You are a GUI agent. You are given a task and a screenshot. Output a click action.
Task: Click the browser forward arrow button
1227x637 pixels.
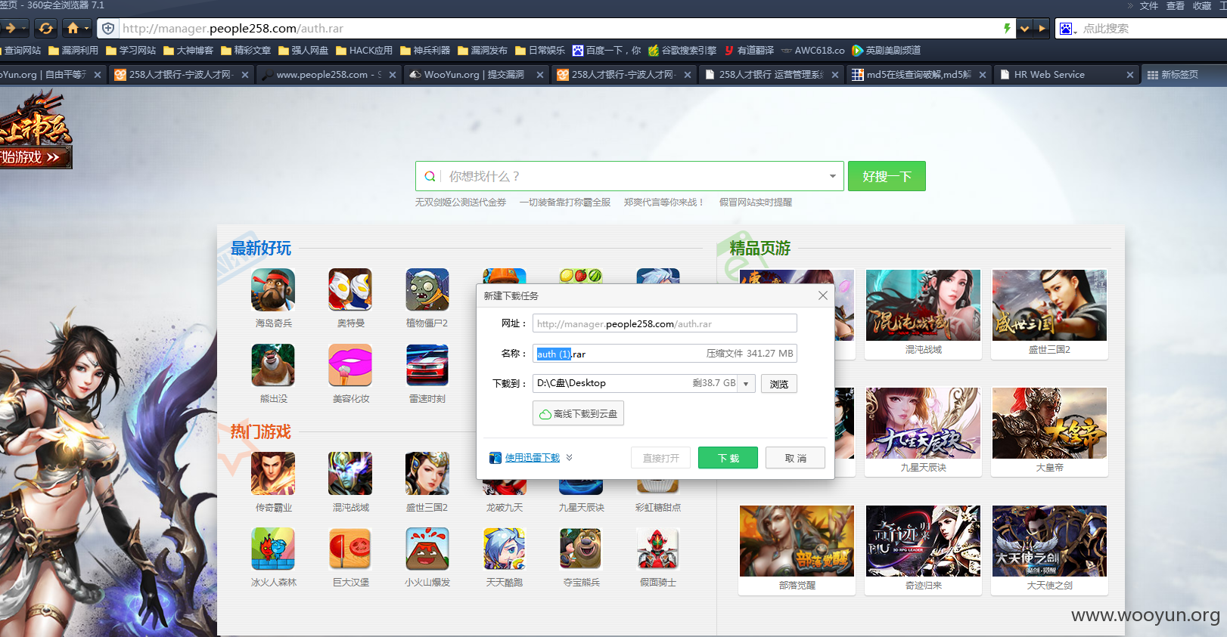[10, 28]
